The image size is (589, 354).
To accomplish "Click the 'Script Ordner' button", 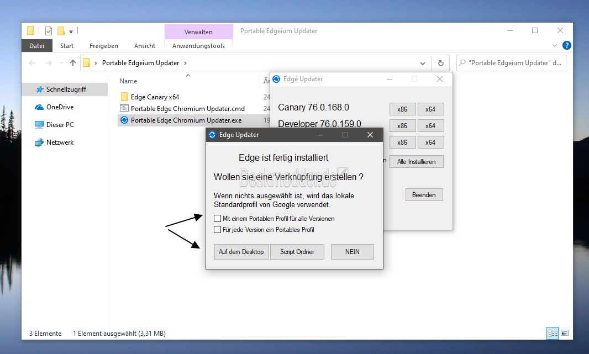I will (x=297, y=251).
